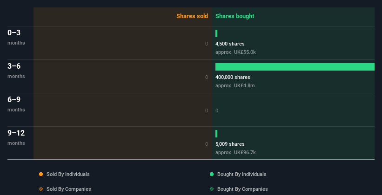Click the small 0–3 months bought bar
The image size is (382, 195).
[x=216, y=33]
